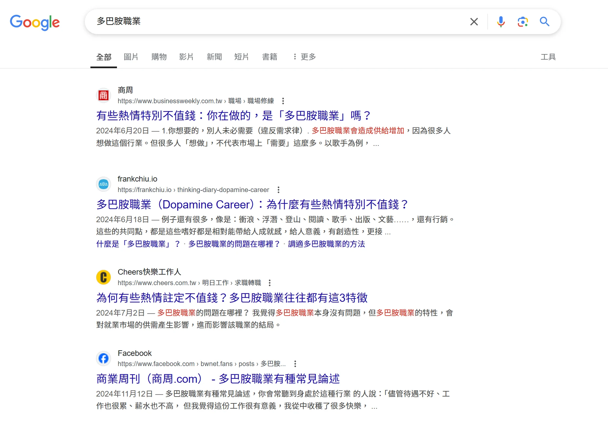608x427 pixels.
Task: Jump to 調適多巴胺職業的方法 section link
Action: click(326, 244)
